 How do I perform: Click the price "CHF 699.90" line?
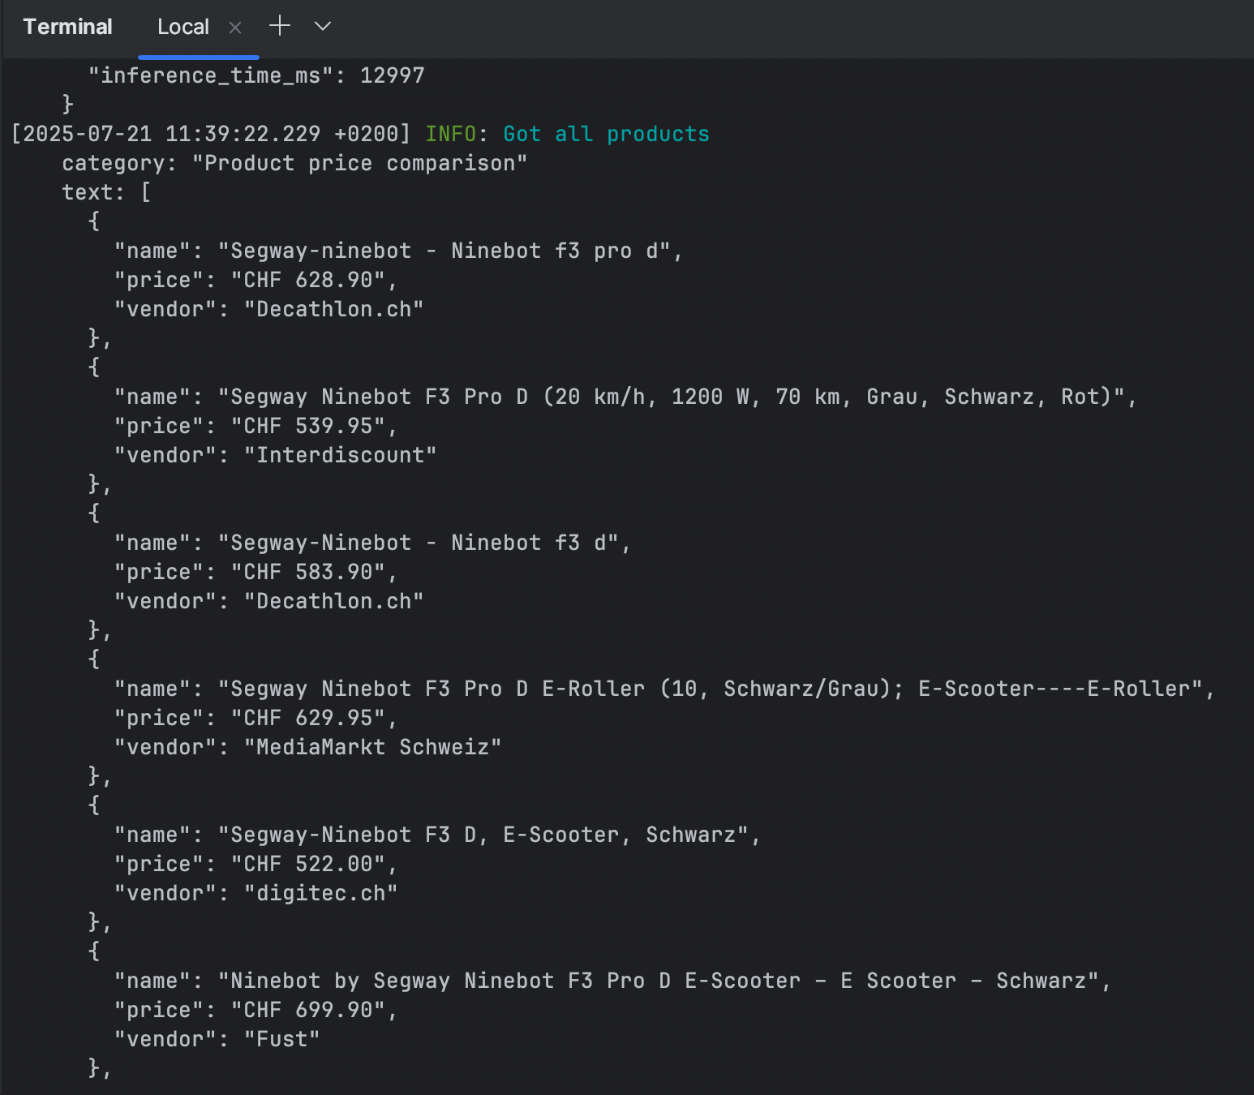256,1010
